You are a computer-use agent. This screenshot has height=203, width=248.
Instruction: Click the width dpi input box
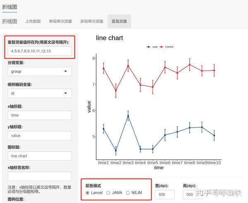165,194
